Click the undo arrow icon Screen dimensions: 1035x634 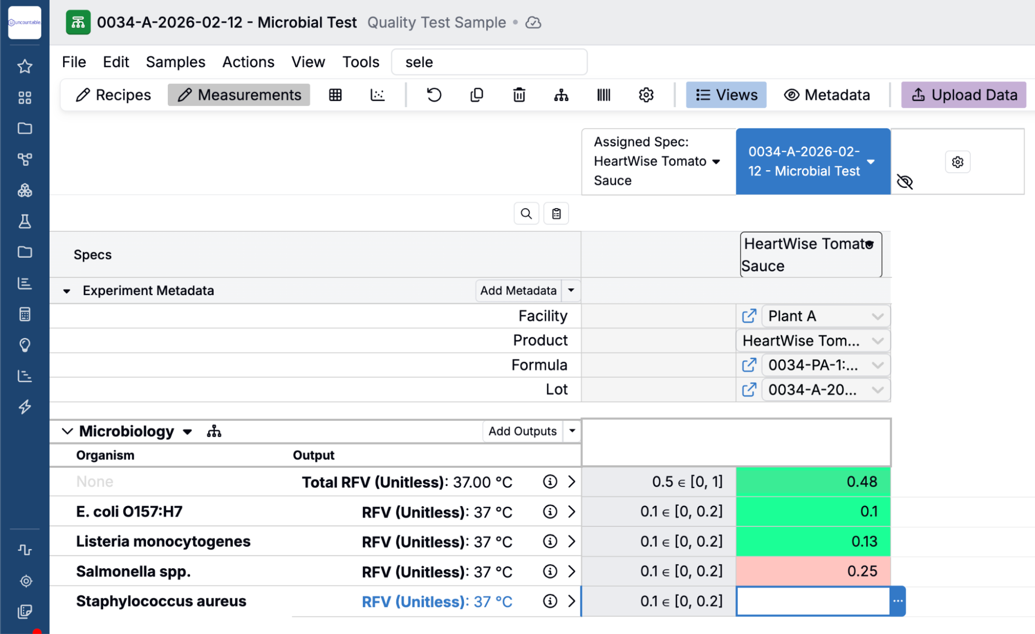coord(434,95)
